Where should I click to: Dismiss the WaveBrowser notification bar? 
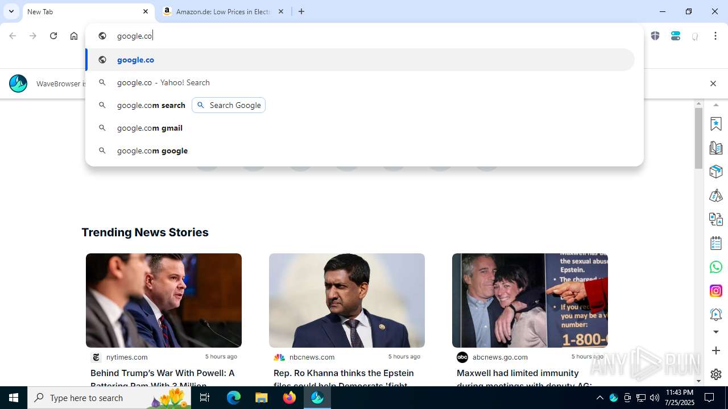coord(713,84)
